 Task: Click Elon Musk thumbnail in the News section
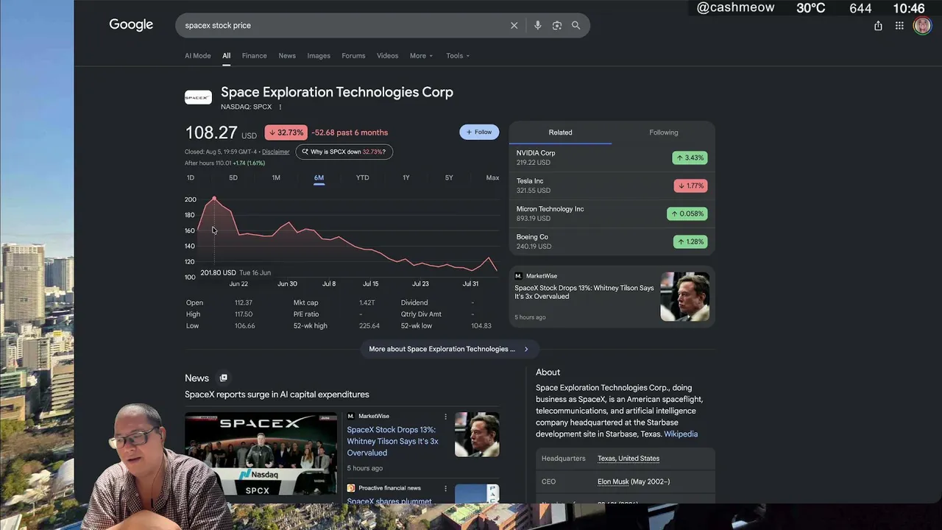[x=477, y=434]
